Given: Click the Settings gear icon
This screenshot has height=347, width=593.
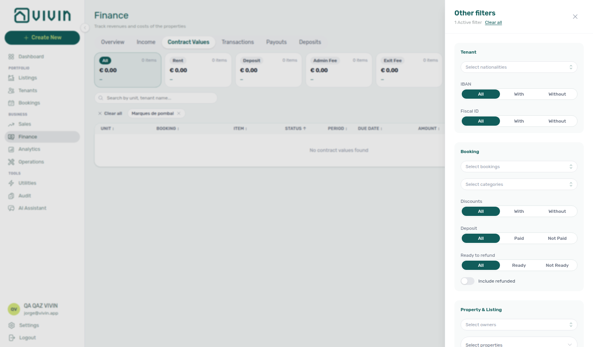Looking at the screenshot, I should [12, 325].
